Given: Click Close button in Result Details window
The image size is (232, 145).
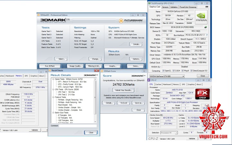Looking at the screenshot, I should 91,132.
